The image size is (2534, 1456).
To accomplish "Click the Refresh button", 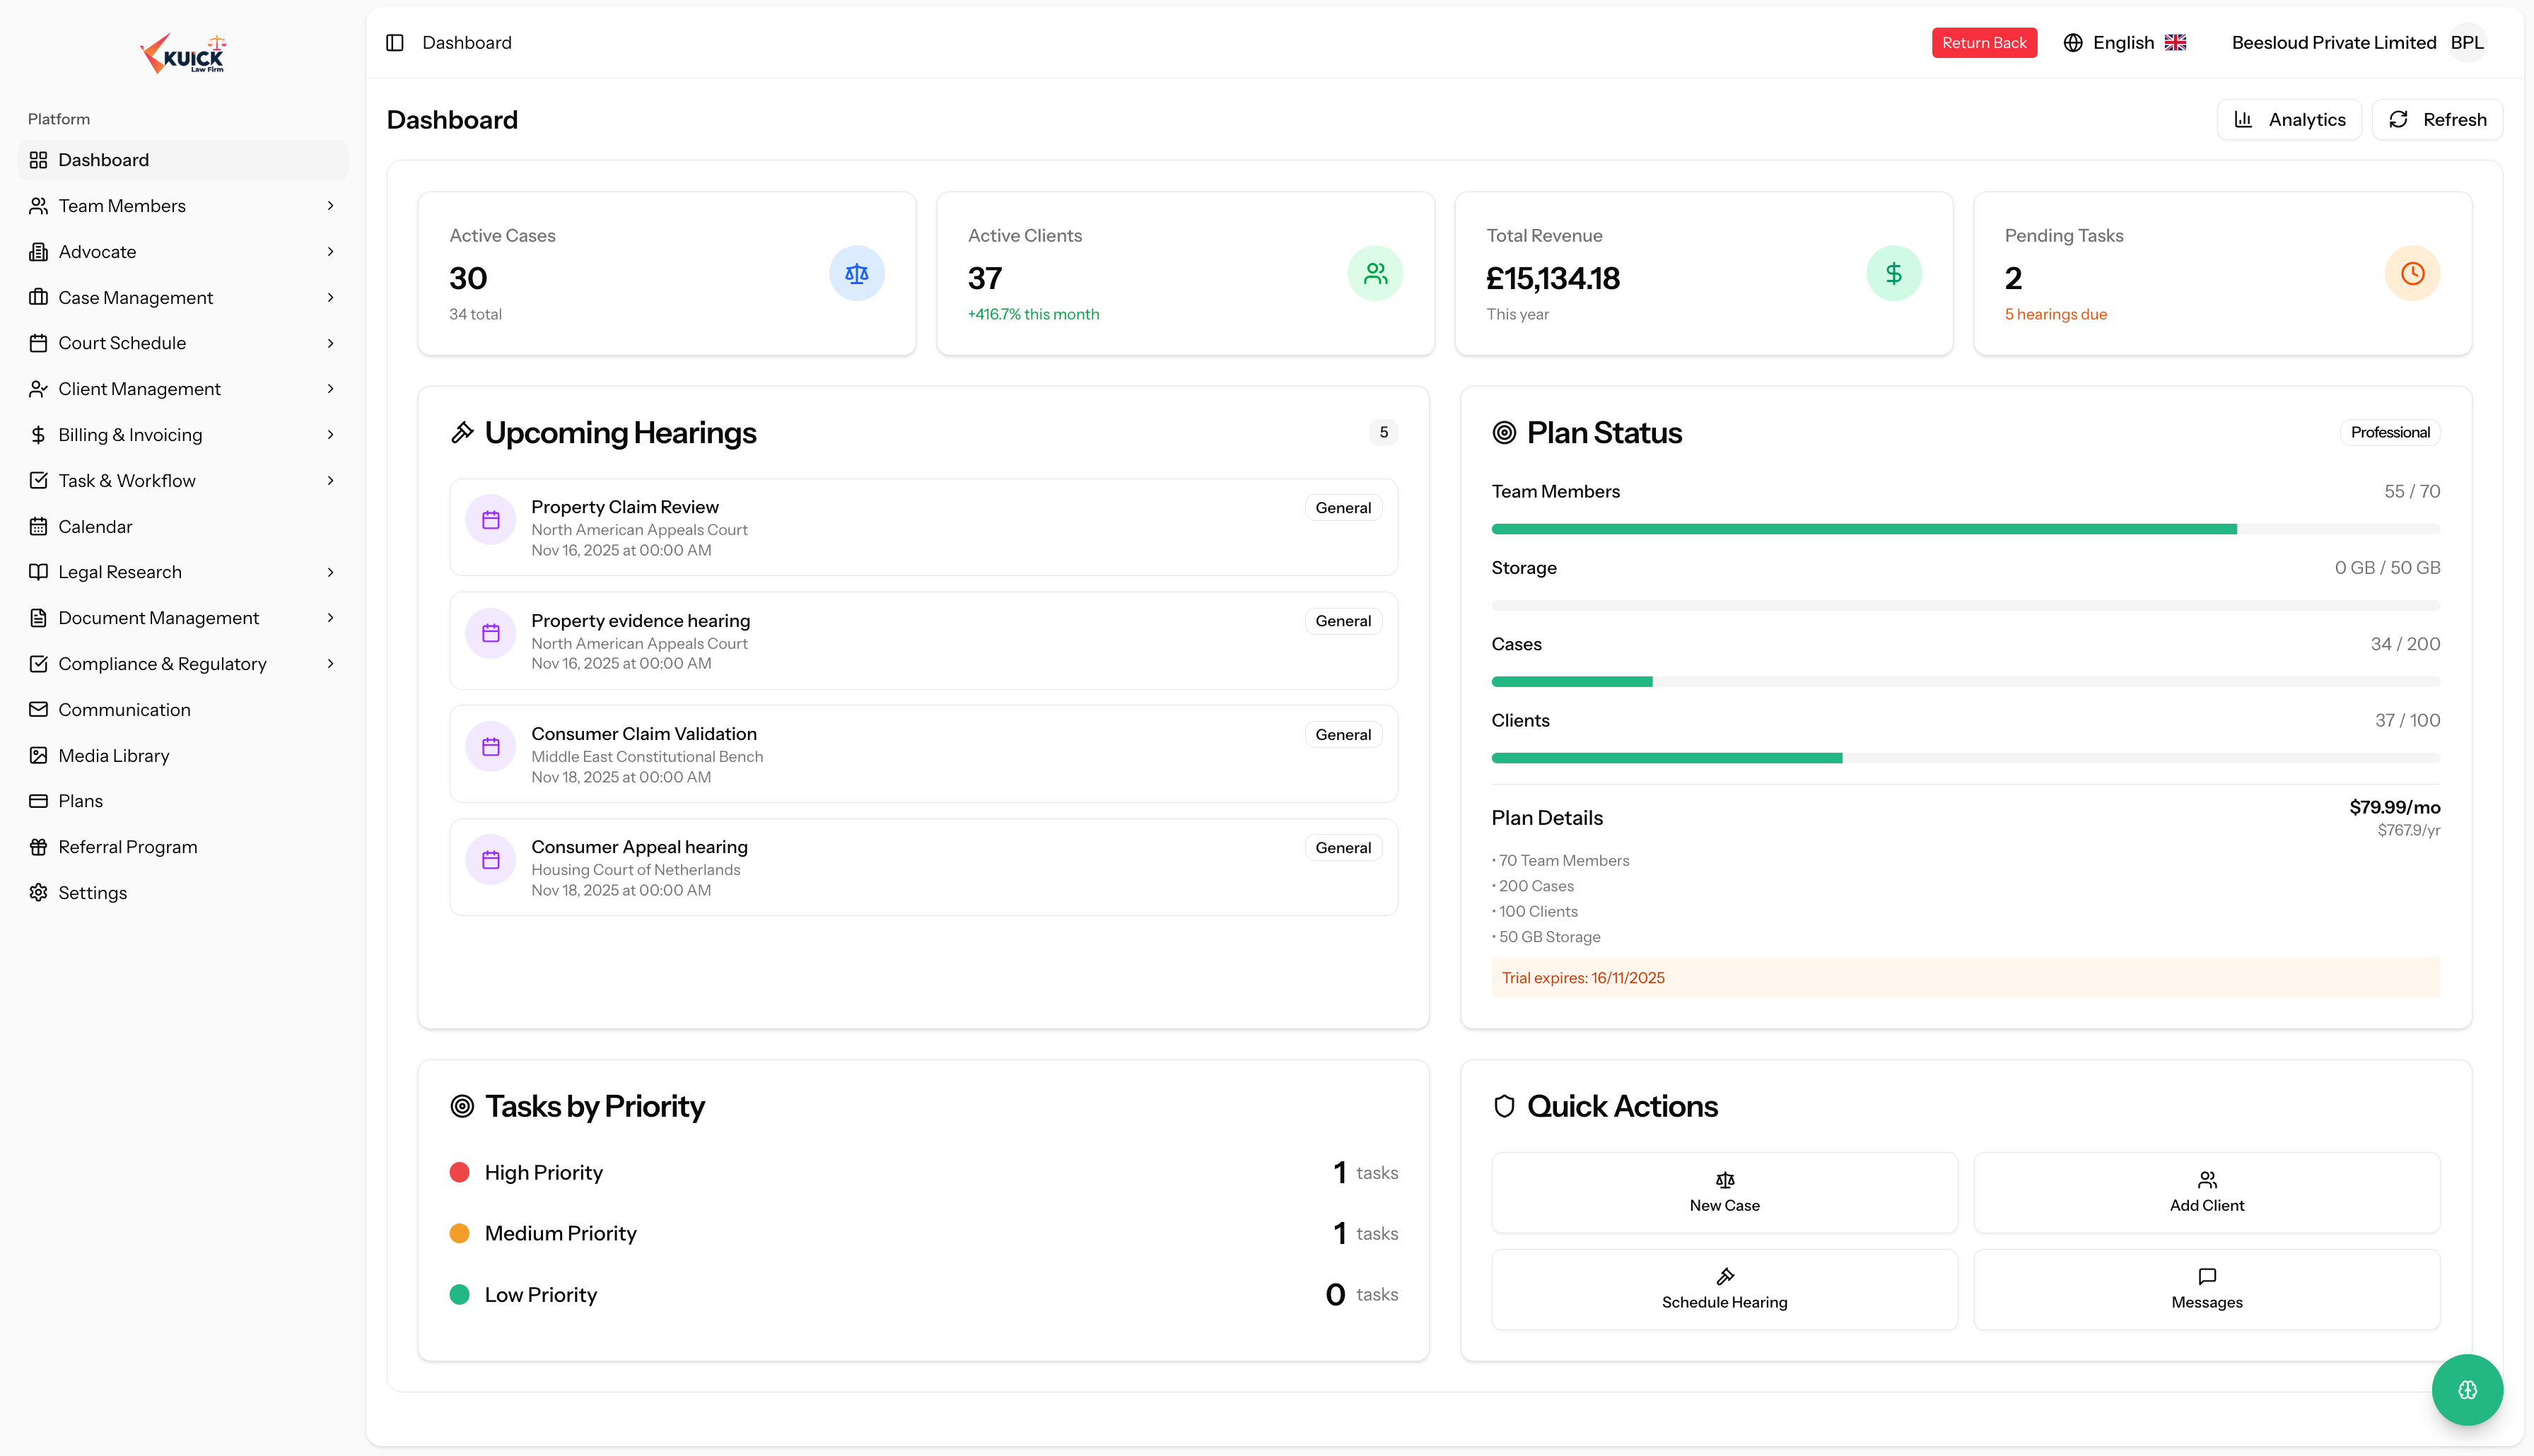I will (x=2437, y=120).
